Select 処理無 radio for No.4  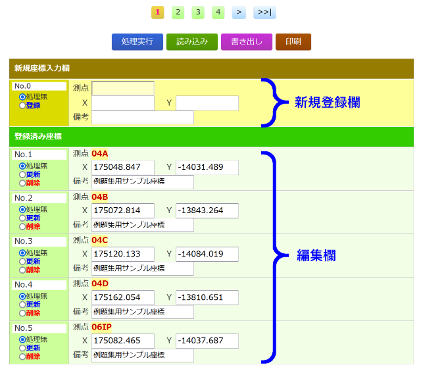pos(23,296)
